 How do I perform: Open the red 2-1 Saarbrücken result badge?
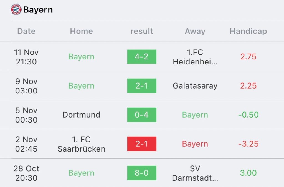click(x=142, y=144)
